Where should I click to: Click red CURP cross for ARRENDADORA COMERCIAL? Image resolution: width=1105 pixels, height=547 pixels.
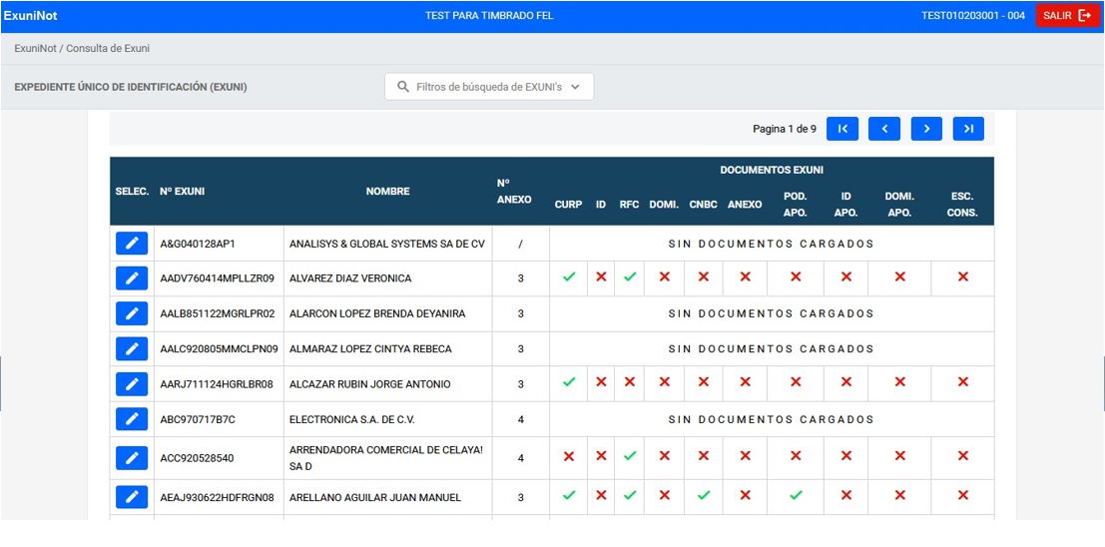[x=569, y=457]
